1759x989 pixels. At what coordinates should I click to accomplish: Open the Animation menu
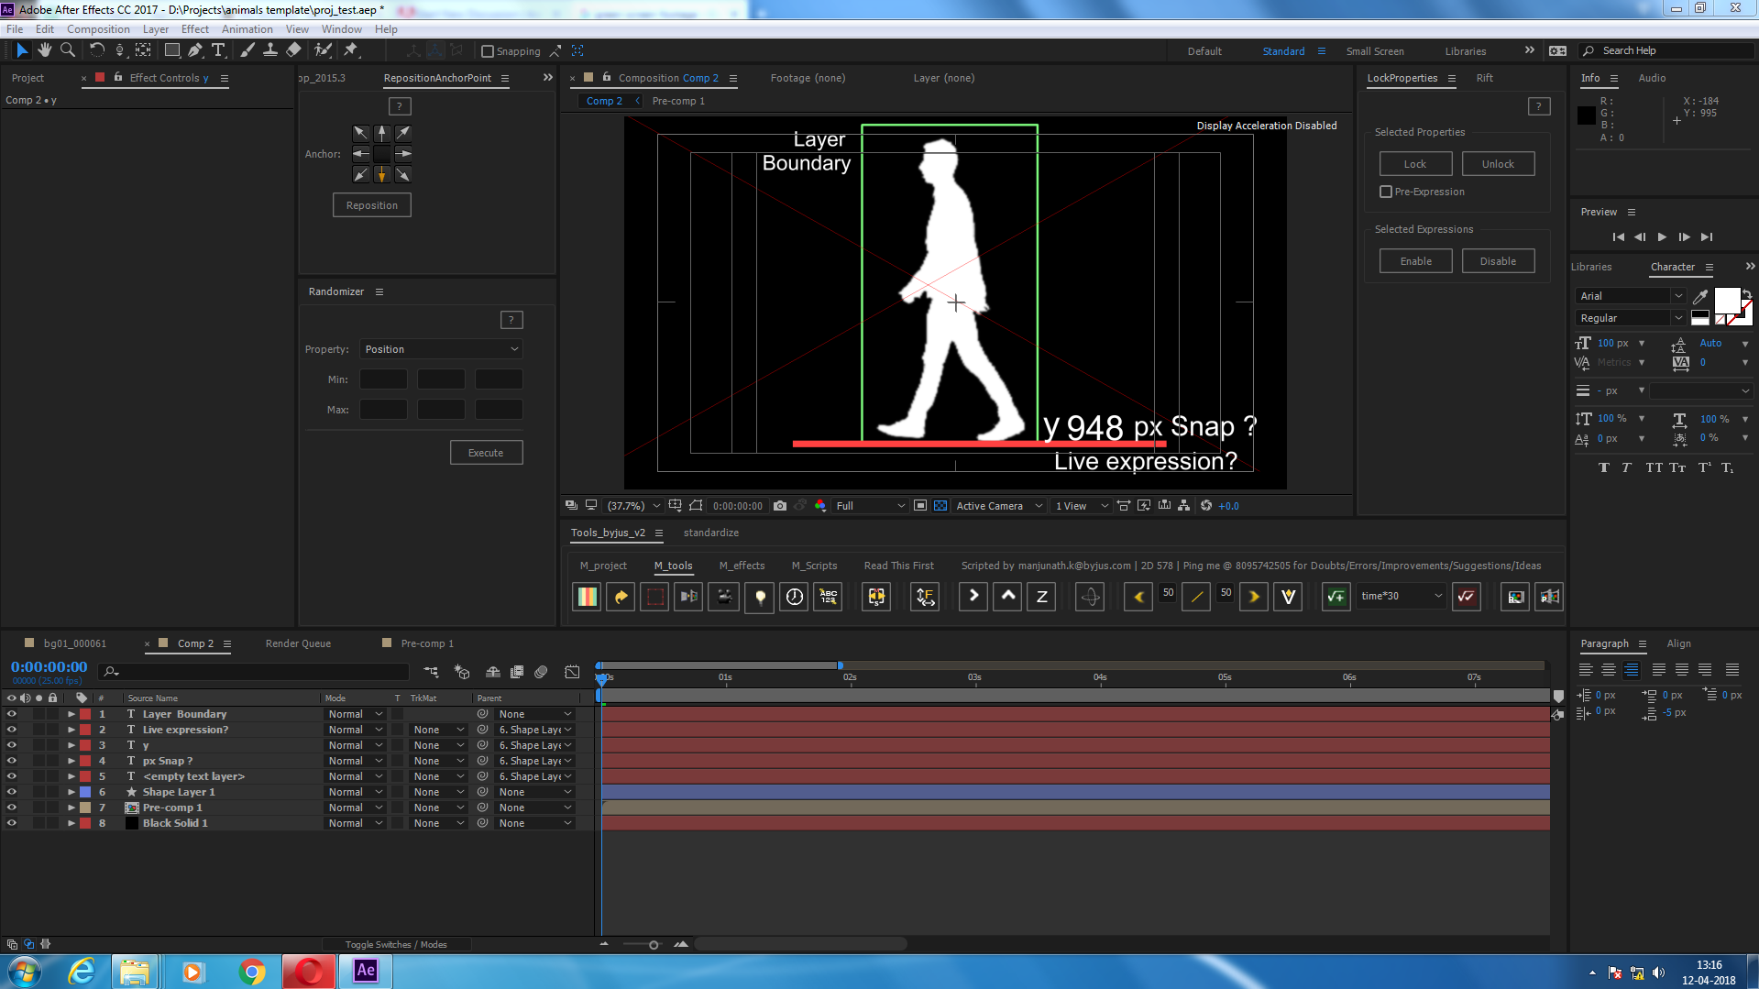tap(247, 29)
